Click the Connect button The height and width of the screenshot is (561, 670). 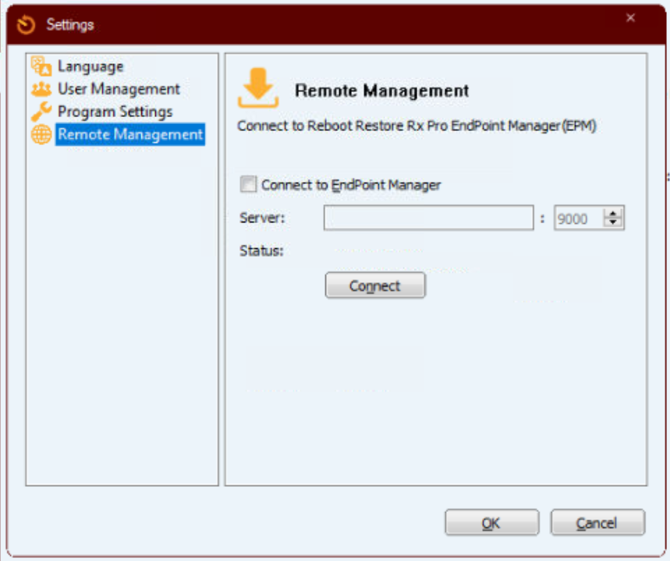point(375,286)
